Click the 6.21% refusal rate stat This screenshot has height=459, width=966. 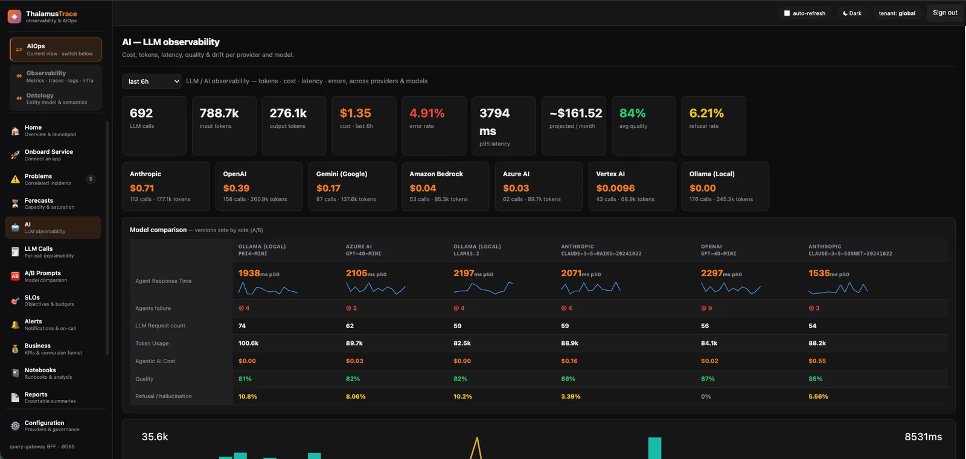tap(714, 125)
